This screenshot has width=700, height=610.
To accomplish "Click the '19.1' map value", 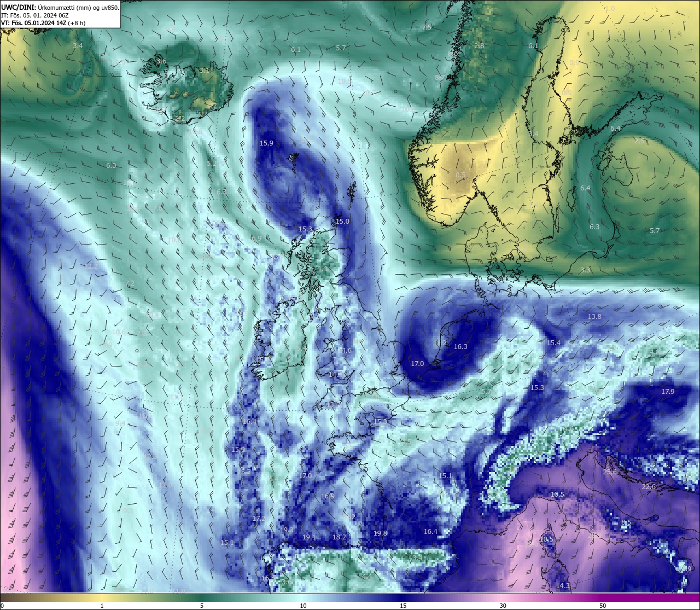I will tap(308, 537).
